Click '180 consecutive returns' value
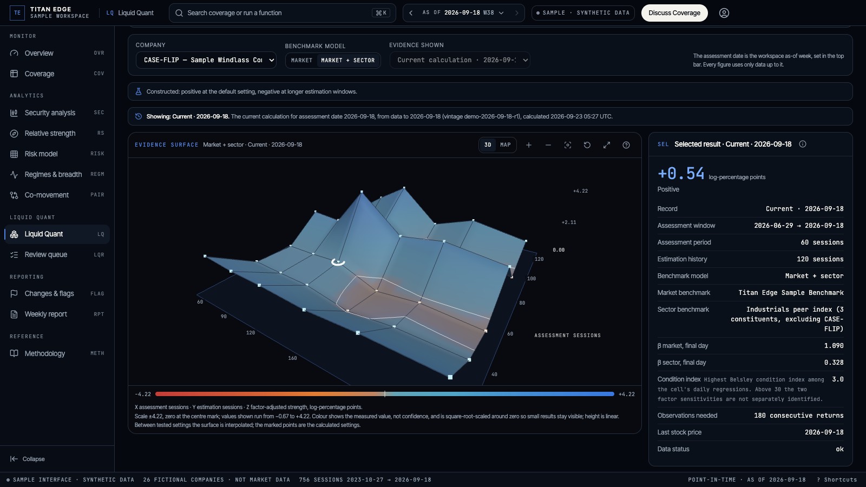Image resolution: width=866 pixels, height=487 pixels. [x=799, y=416]
